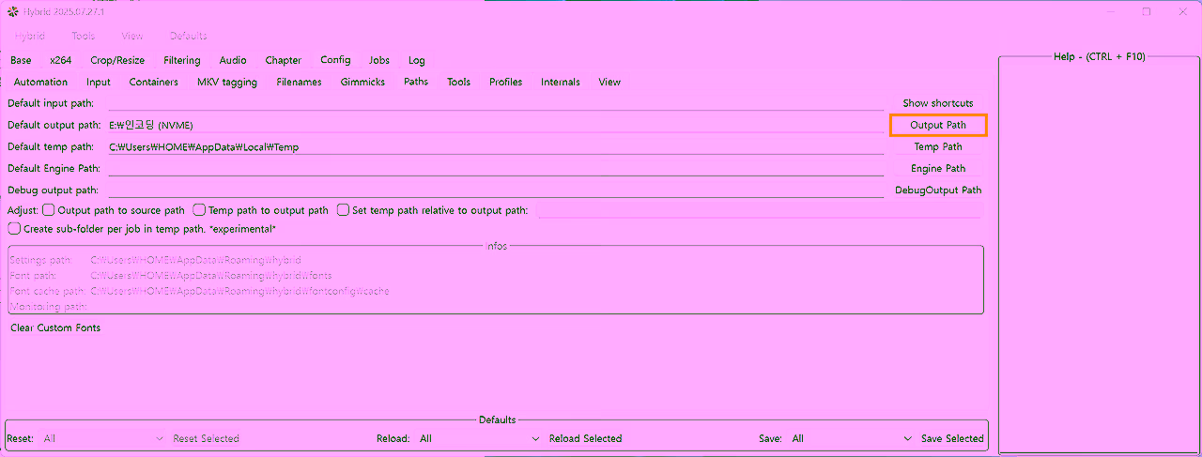Open the Tools menu in the menu bar
The width and height of the screenshot is (1202, 457).
pos(84,36)
